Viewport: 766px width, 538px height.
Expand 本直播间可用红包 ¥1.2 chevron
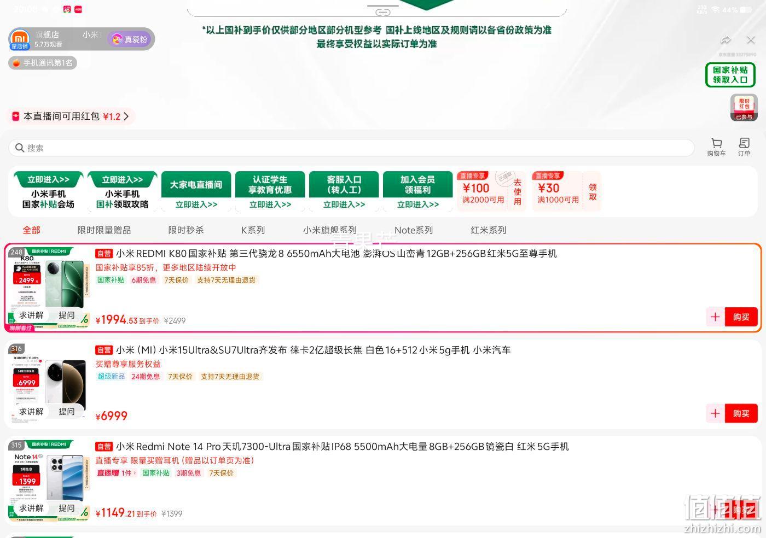(x=126, y=116)
